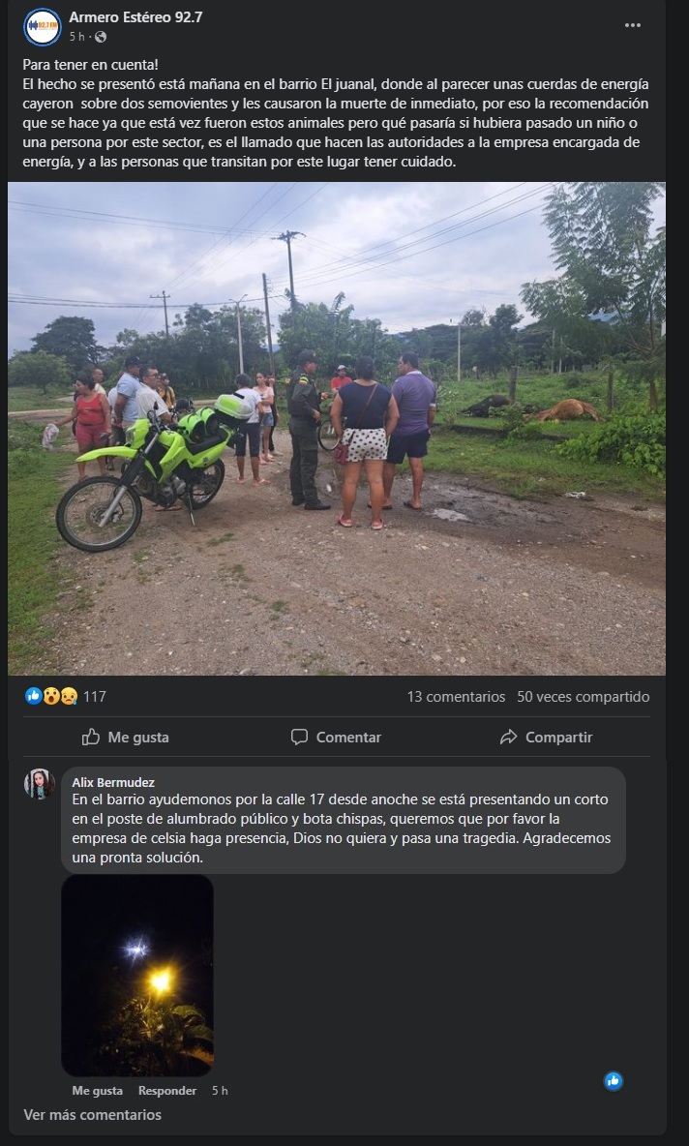Open the 13 comentarios list
689x1146 pixels.
[456, 697]
